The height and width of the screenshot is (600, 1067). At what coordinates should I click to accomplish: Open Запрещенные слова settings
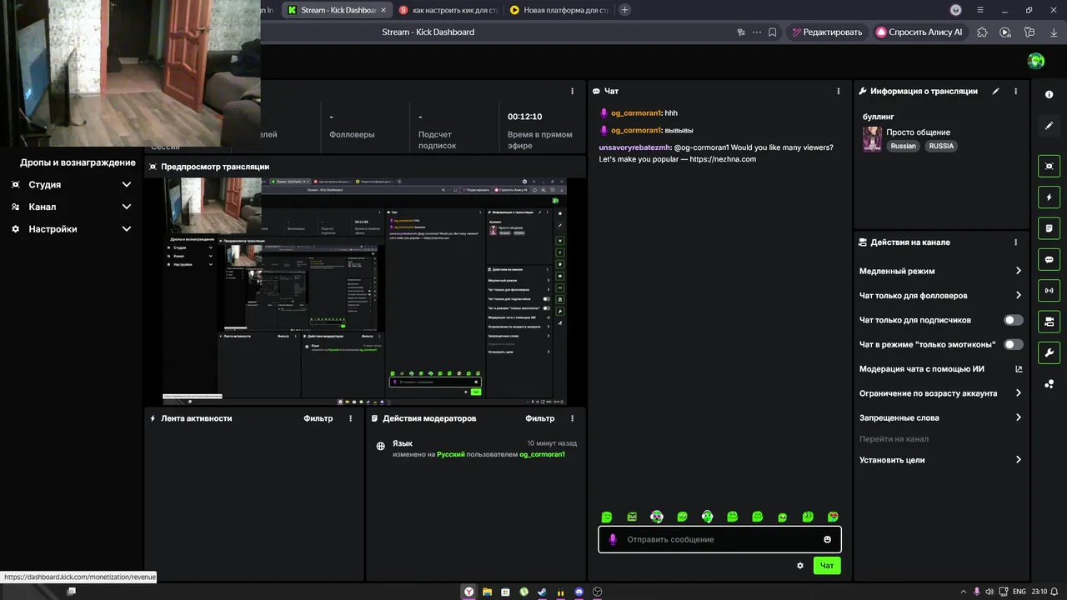coord(940,417)
